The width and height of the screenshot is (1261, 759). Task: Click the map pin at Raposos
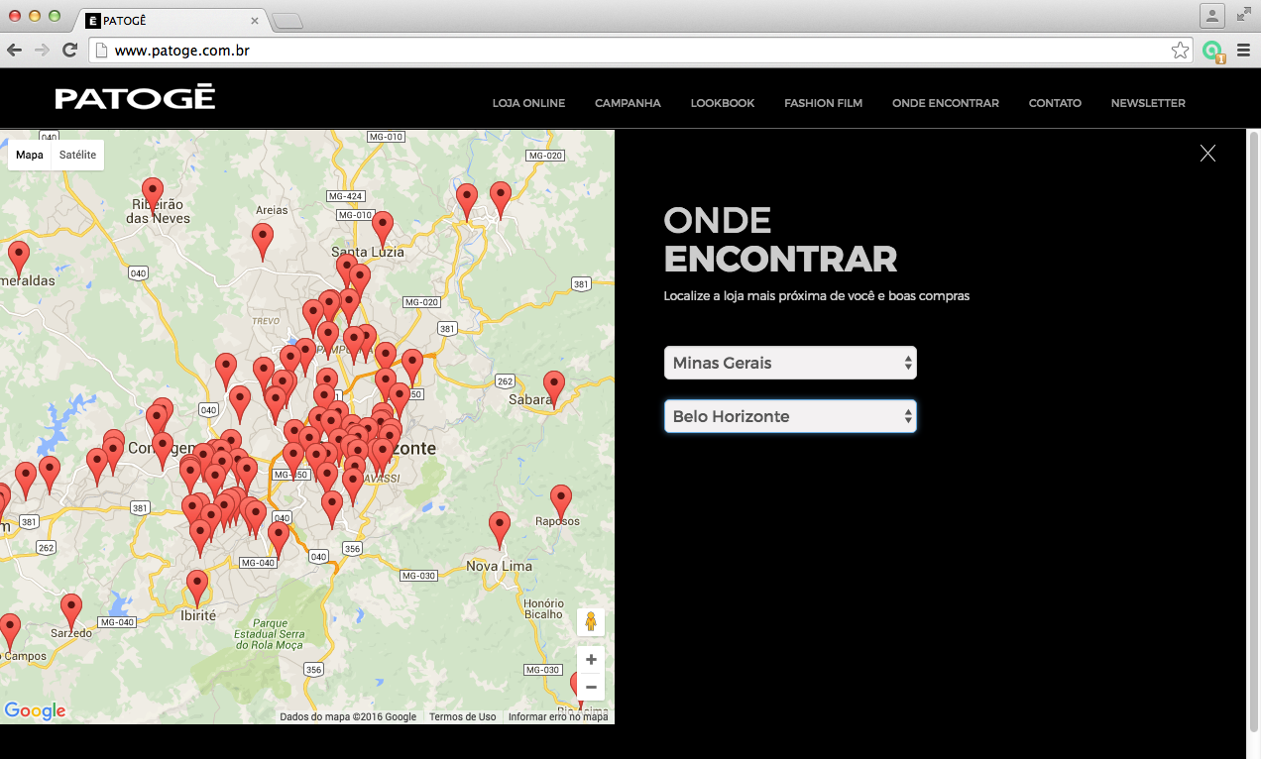(561, 498)
